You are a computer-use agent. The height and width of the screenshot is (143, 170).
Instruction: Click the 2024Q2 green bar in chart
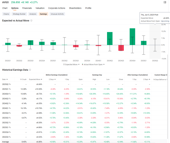[x=110, y=38]
